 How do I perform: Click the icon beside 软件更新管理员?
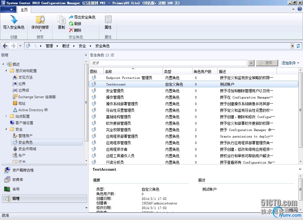(x=94, y=123)
